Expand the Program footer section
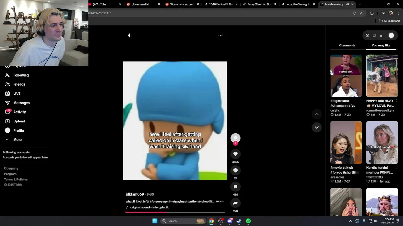The image size is (403, 226). click(10, 174)
